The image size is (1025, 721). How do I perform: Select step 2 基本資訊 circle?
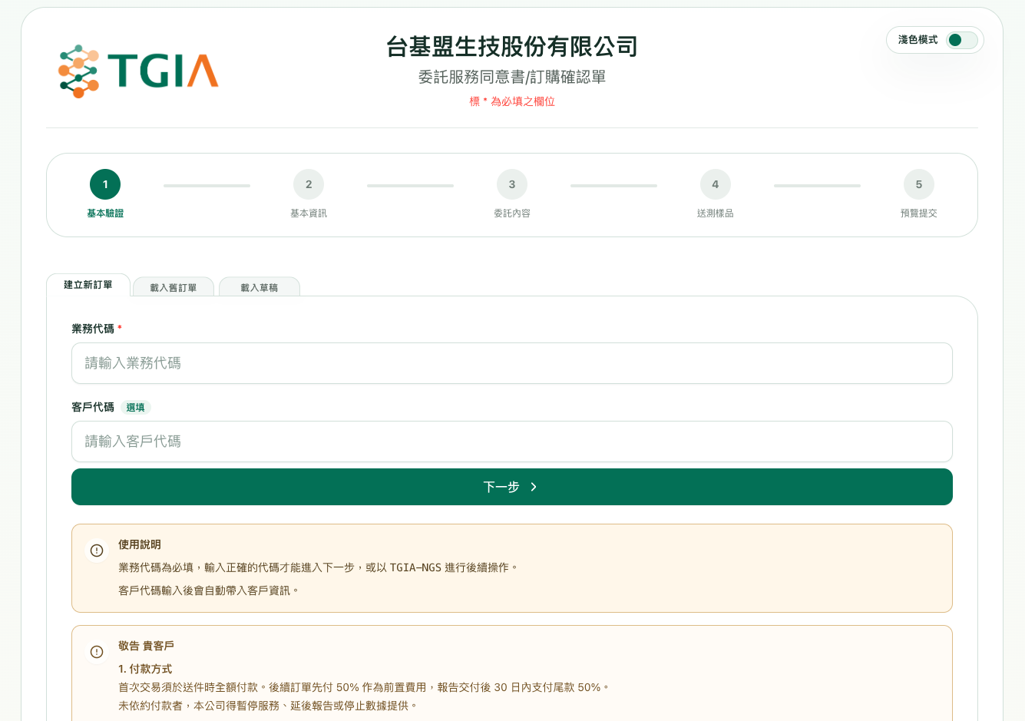pos(309,184)
